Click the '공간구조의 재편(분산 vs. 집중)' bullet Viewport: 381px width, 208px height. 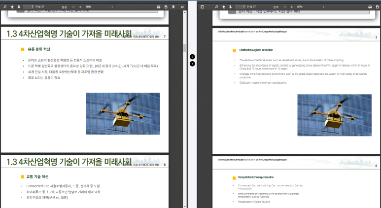pyautogui.click(x=47, y=198)
